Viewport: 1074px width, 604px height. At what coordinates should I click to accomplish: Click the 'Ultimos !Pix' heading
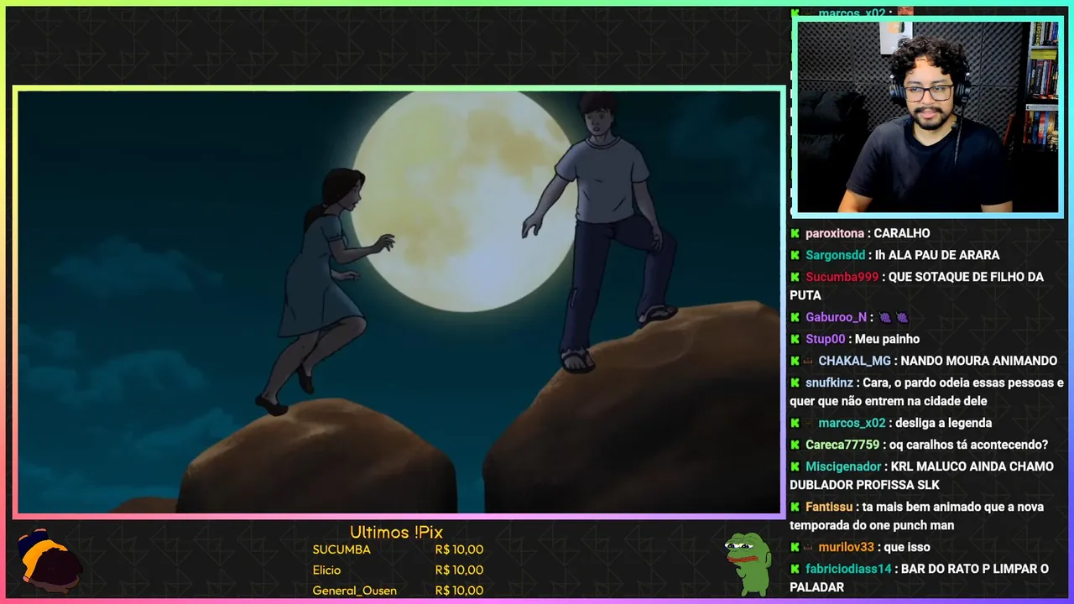(396, 532)
